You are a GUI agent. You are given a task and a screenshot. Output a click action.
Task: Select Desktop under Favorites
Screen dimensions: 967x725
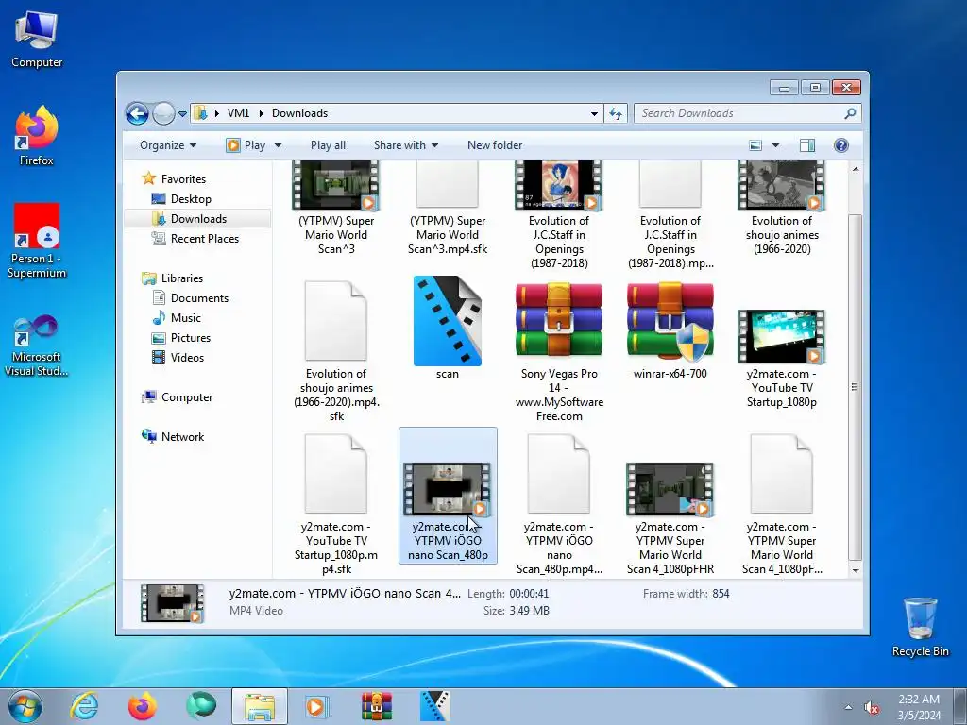[191, 199]
